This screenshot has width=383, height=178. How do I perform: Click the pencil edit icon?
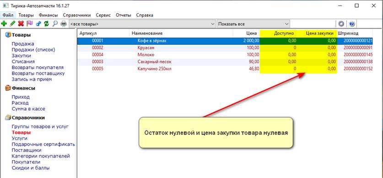point(12,24)
